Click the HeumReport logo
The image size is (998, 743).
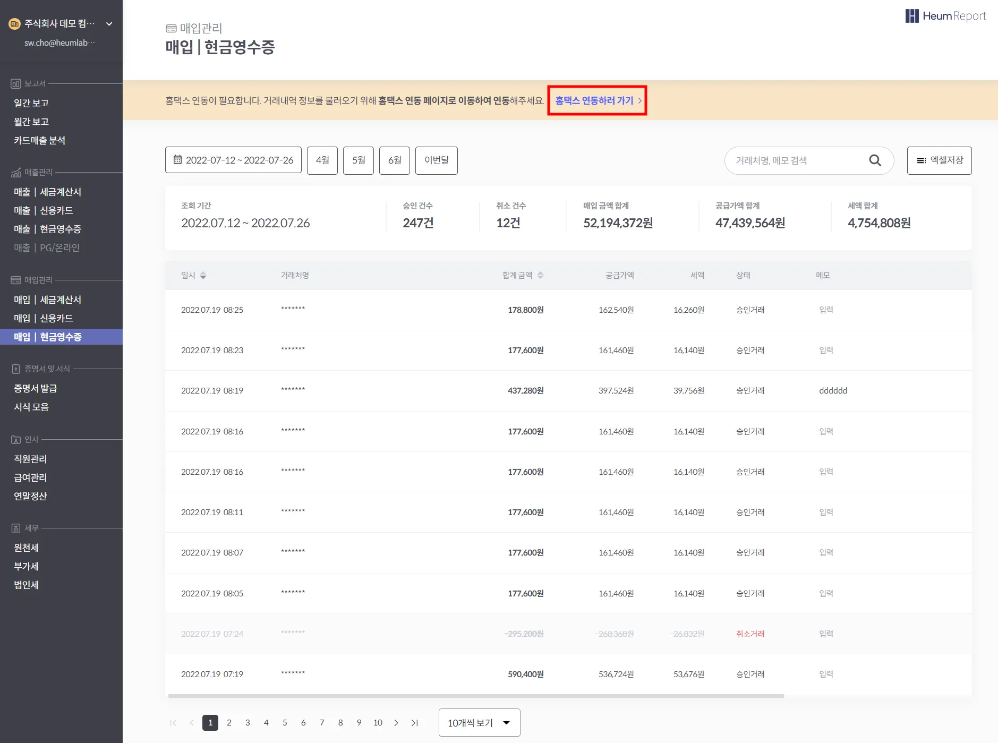(x=945, y=16)
